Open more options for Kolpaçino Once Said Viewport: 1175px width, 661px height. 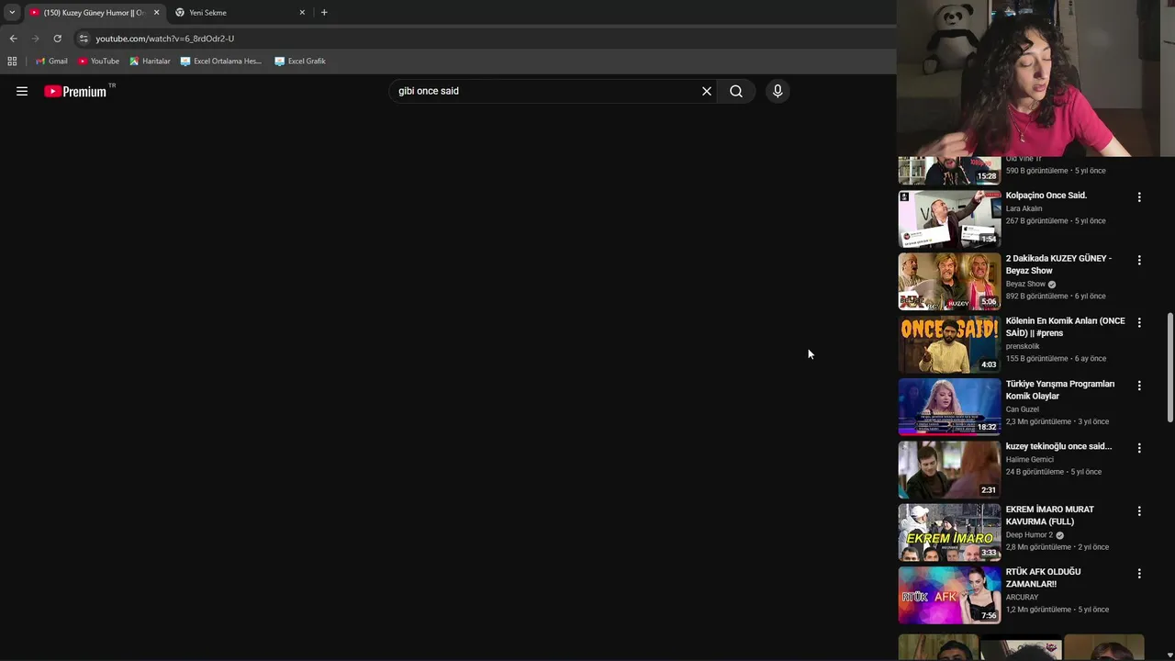(x=1139, y=197)
